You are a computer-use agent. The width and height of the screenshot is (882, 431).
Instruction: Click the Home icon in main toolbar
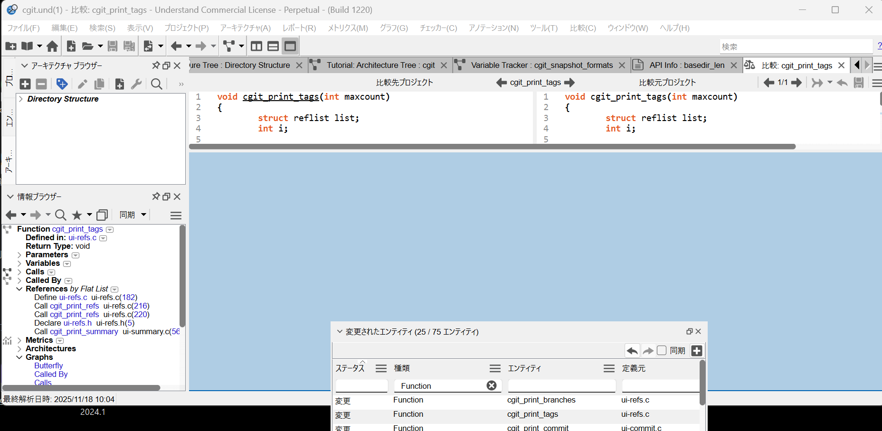pos(52,46)
